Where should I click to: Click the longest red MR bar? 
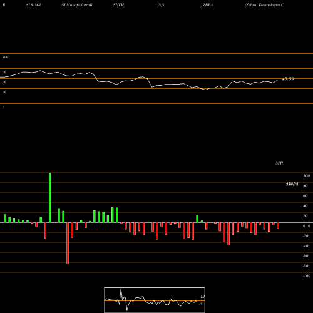tap(68, 243)
